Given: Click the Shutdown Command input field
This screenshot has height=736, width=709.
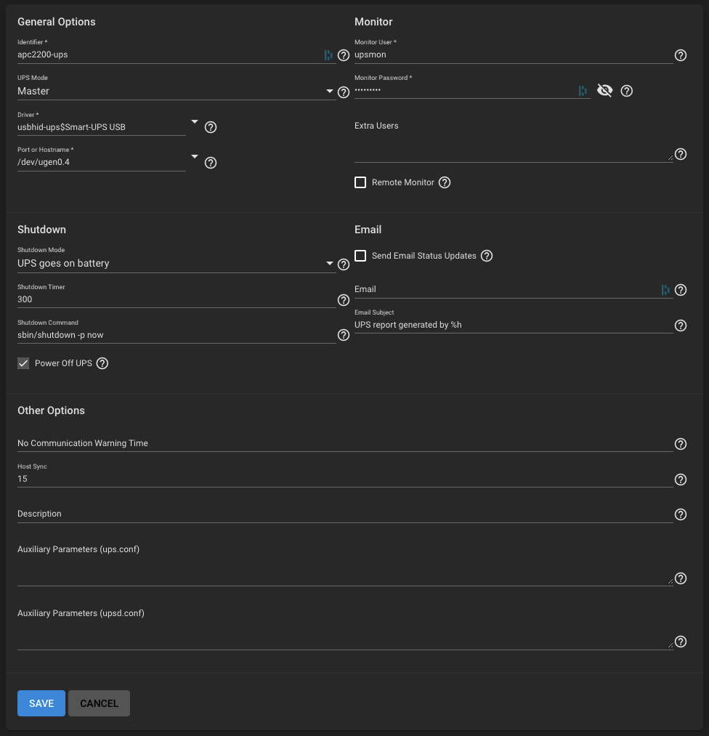Looking at the screenshot, I should (x=177, y=335).
